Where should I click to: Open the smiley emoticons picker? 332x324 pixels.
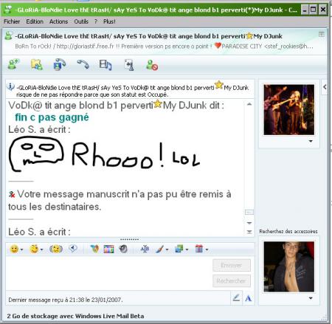14,249
